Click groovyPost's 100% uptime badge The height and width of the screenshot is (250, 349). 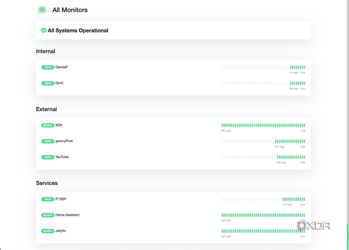[48, 141]
